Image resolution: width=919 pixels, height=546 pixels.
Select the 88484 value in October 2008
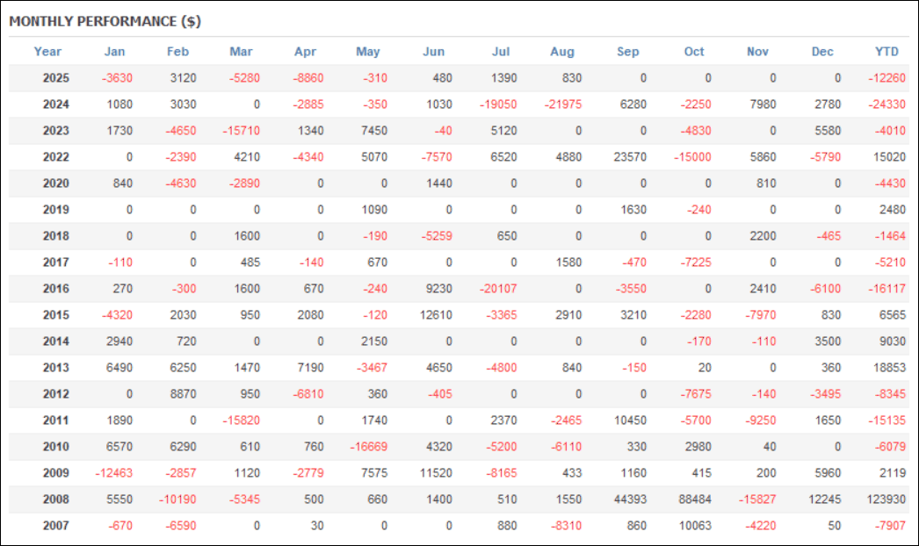(694, 499)
